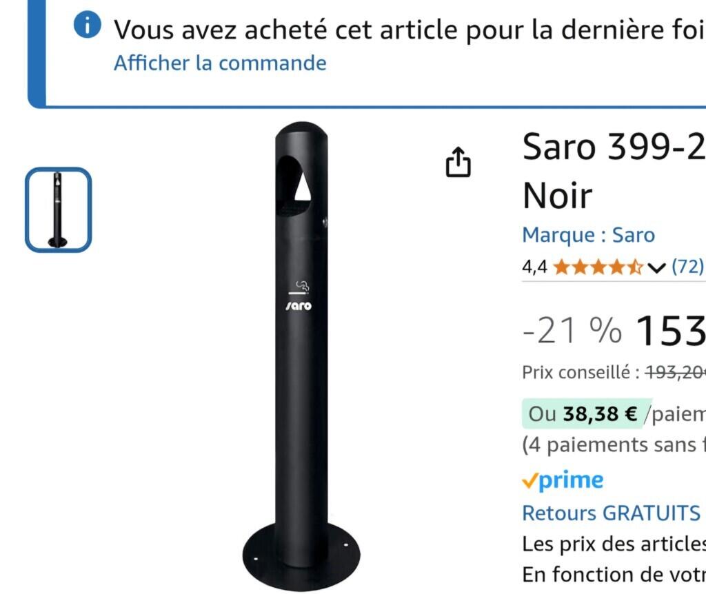Viewport: 706px width, 594px height.
Task: Click the star rating icons
Action: coord(598,267)
